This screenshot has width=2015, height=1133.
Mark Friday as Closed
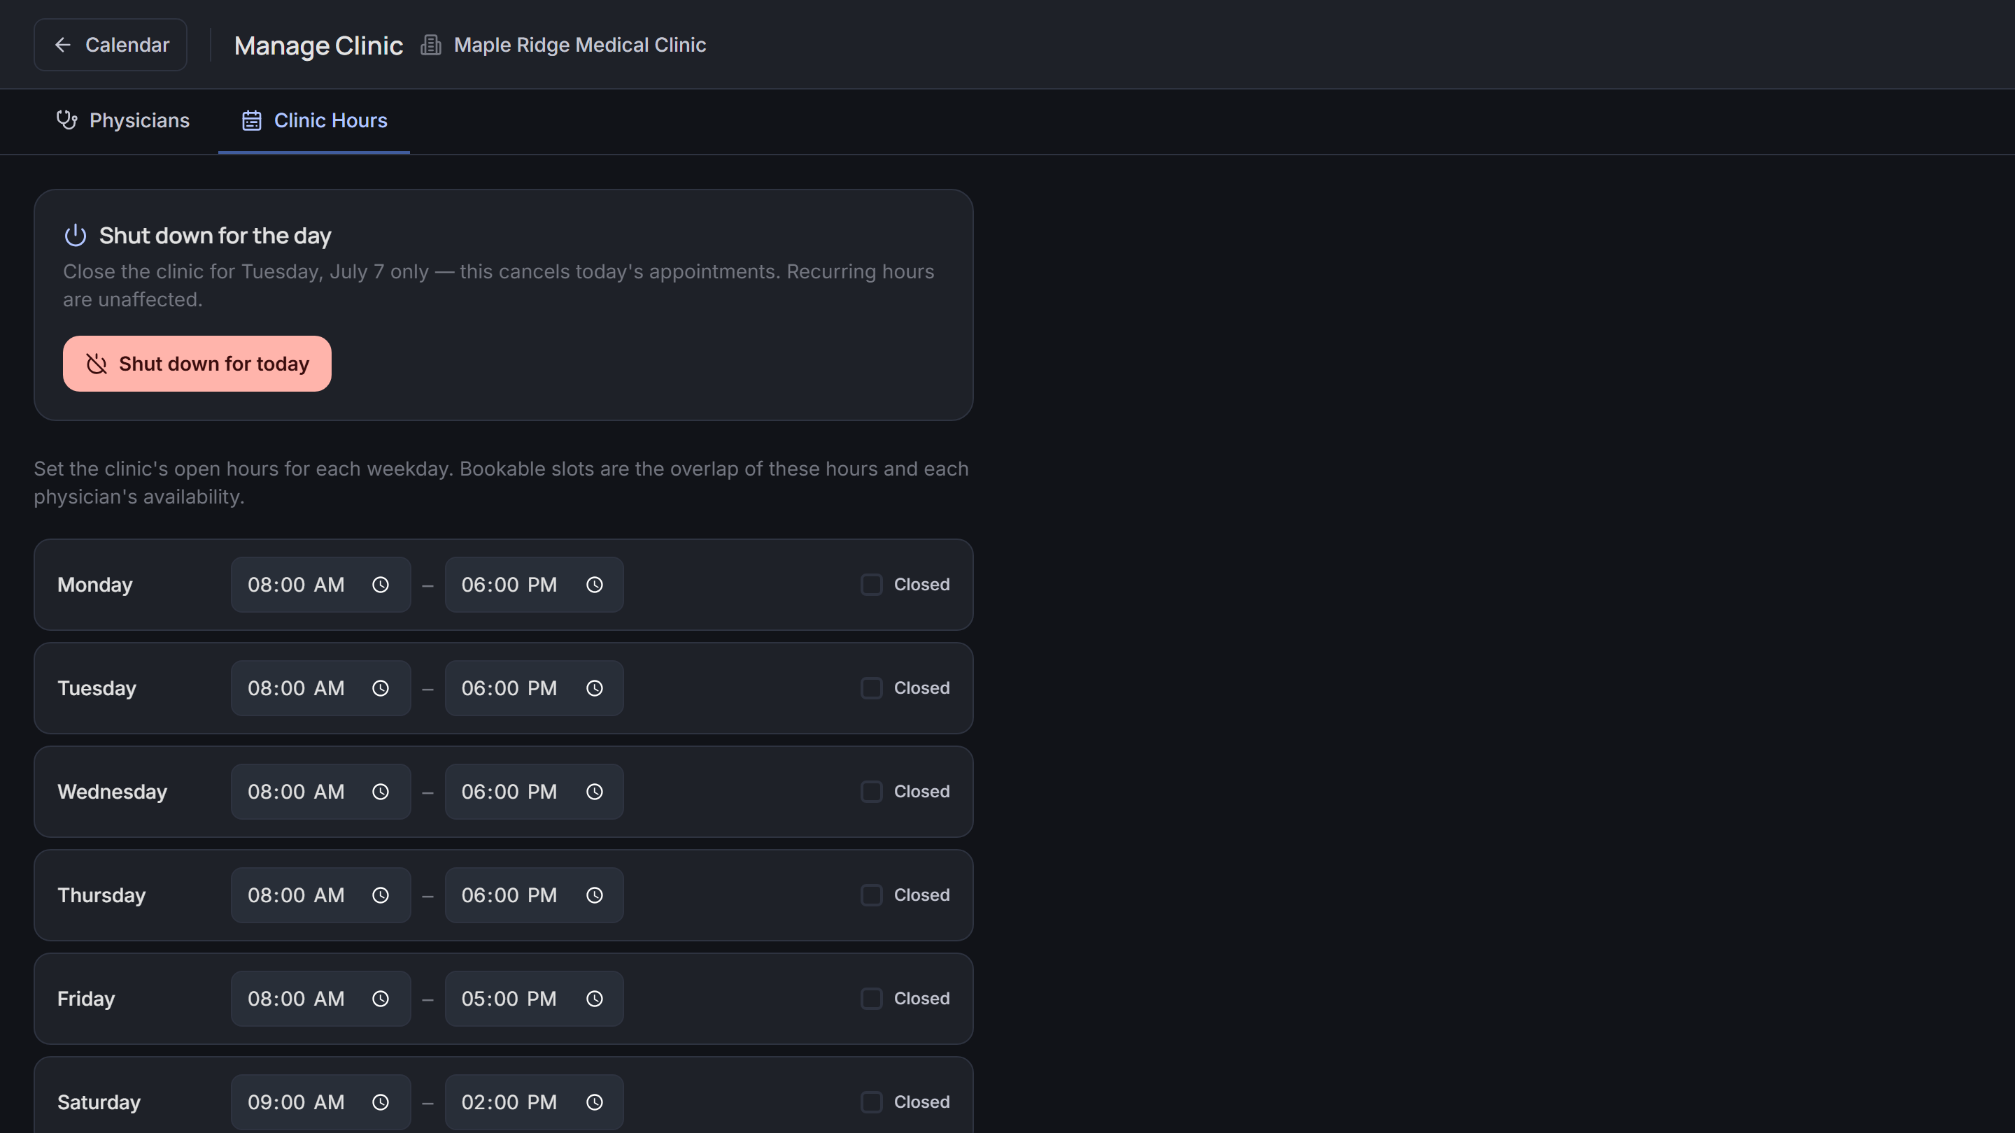871,999
